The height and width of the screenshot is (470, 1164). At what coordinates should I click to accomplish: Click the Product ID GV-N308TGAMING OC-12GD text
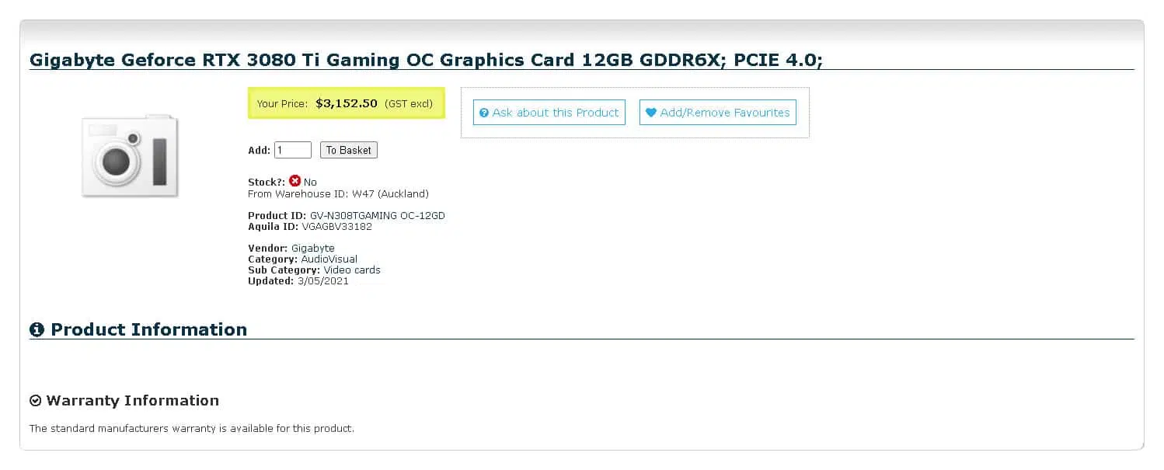tap(347, 216)
